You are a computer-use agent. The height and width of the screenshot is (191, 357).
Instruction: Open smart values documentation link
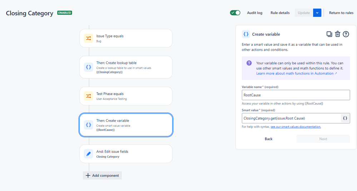[x=296, y=127]
